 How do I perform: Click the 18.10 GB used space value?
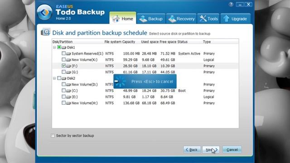[x=149, y=66]
